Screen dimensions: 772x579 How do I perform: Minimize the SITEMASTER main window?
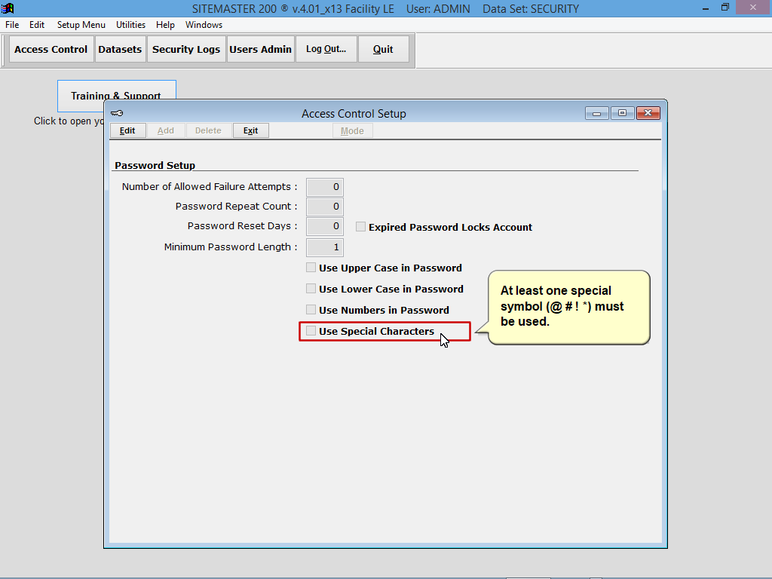pyautogui.click(x=706, y=8)
